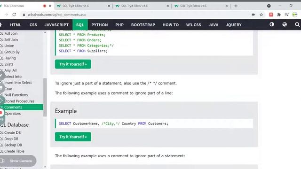
Task: Reload the page with refresh icon
Action: (x=14, y=15)
